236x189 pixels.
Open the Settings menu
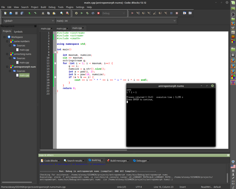pos(80,7)
